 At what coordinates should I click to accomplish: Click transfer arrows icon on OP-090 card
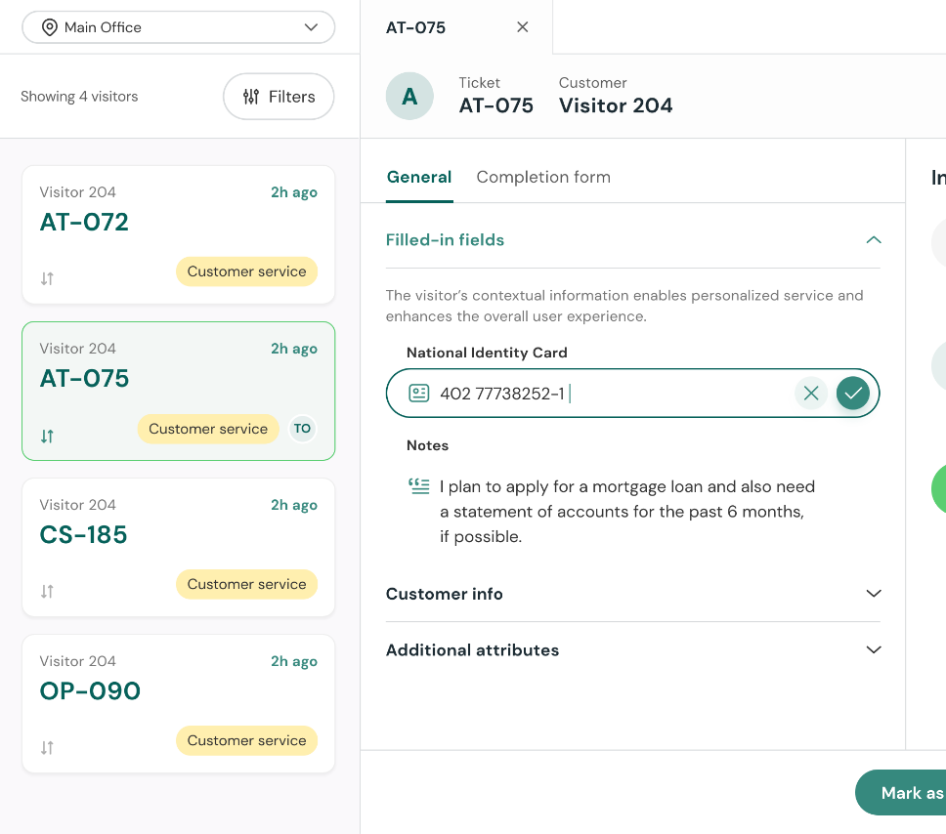pos(47,747)
